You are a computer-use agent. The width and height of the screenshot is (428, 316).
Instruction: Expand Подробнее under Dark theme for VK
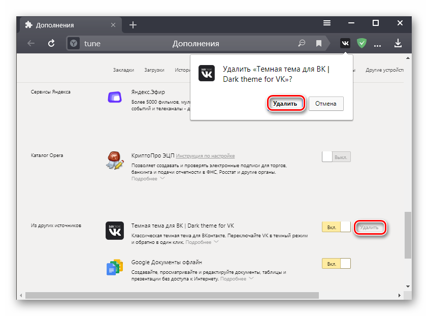[202, 242]
